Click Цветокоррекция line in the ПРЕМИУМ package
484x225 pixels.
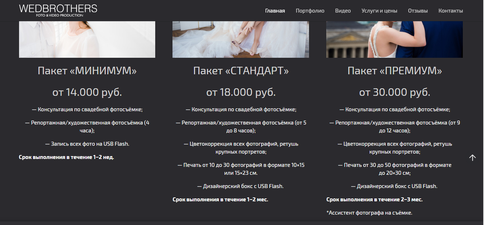[395, 147]
